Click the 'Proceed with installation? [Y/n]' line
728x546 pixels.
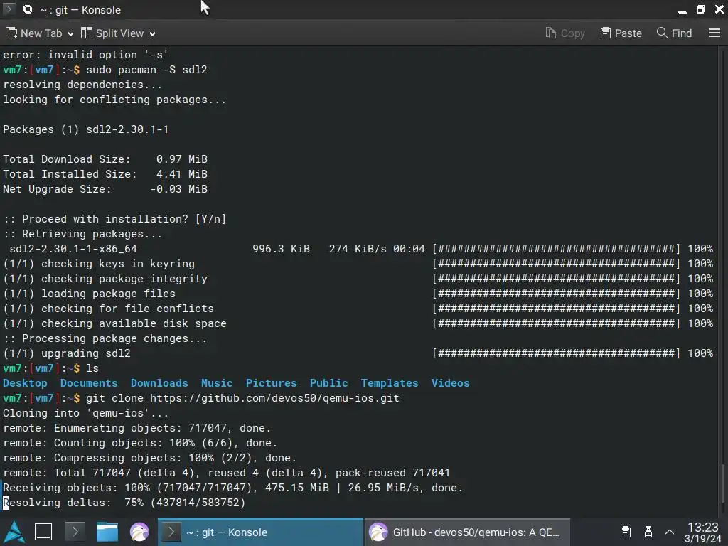pos(114,219)
